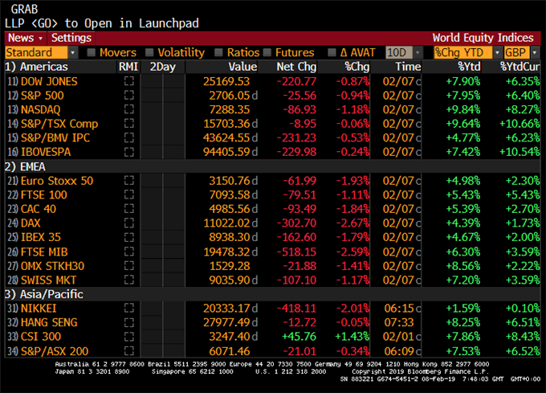
Task: Open the RMI icon for CSI 300
Action: point(128,336)
